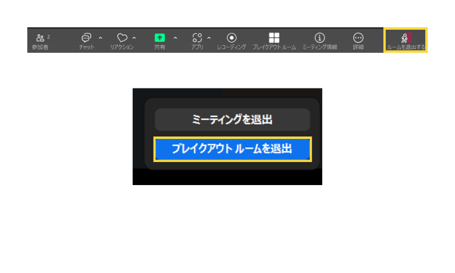This screenshot has width=455, height=273.
Task: Open the 詳細 more options icon
Action: [359, 38]
